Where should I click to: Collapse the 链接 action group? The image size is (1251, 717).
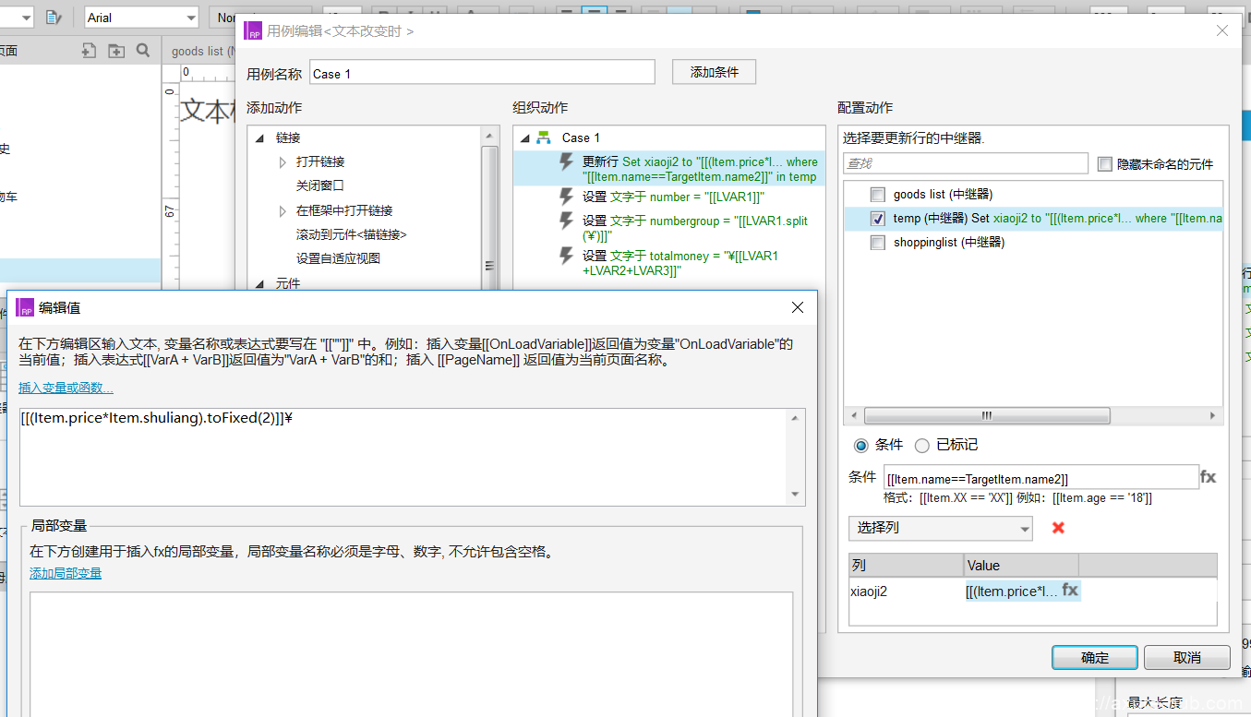(259, 138)
